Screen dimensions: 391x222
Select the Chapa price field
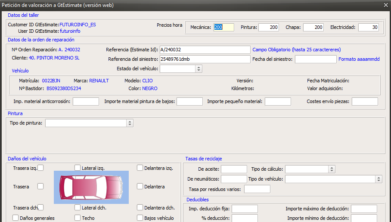[313, 27]
